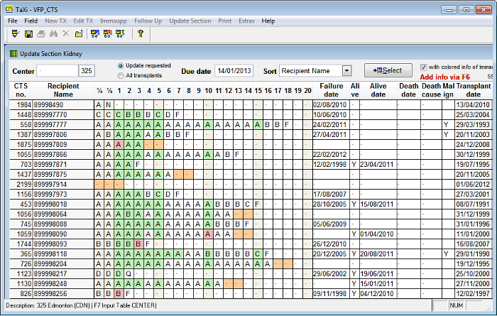Click the yellow question mark help icon
Viewport: 497px width, 316px height.
point(141,34)
